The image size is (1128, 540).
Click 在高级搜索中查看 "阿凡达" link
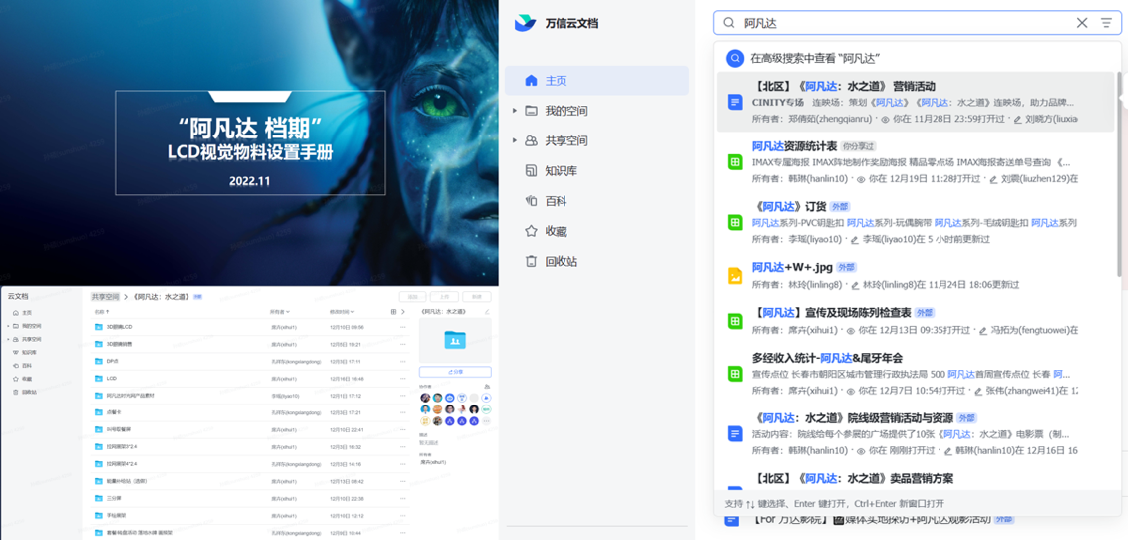tap(816, 58)
